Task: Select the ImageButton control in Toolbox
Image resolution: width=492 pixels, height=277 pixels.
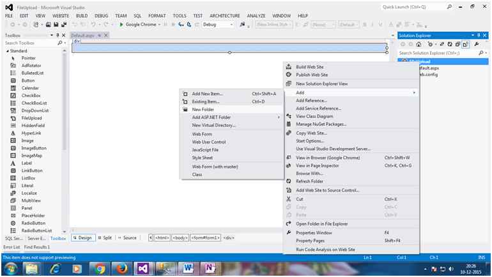Action: point(35,148)
